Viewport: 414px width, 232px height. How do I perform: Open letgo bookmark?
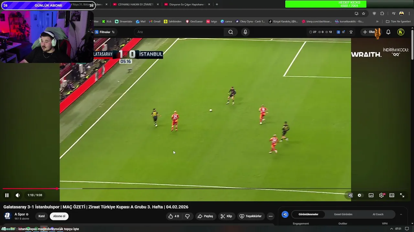pos(212,22)
